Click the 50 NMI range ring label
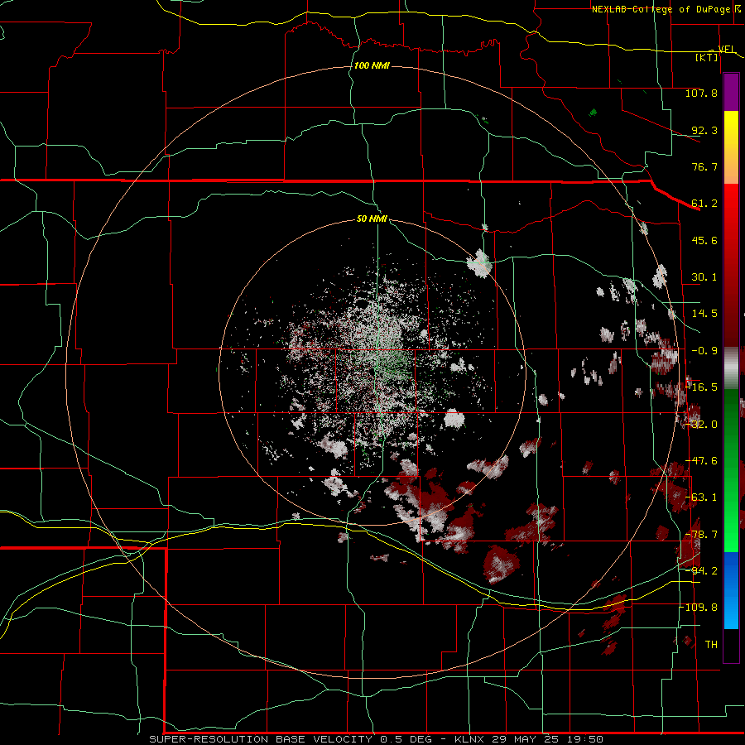This screenshot has width=745, height=745. coord(372,219)
